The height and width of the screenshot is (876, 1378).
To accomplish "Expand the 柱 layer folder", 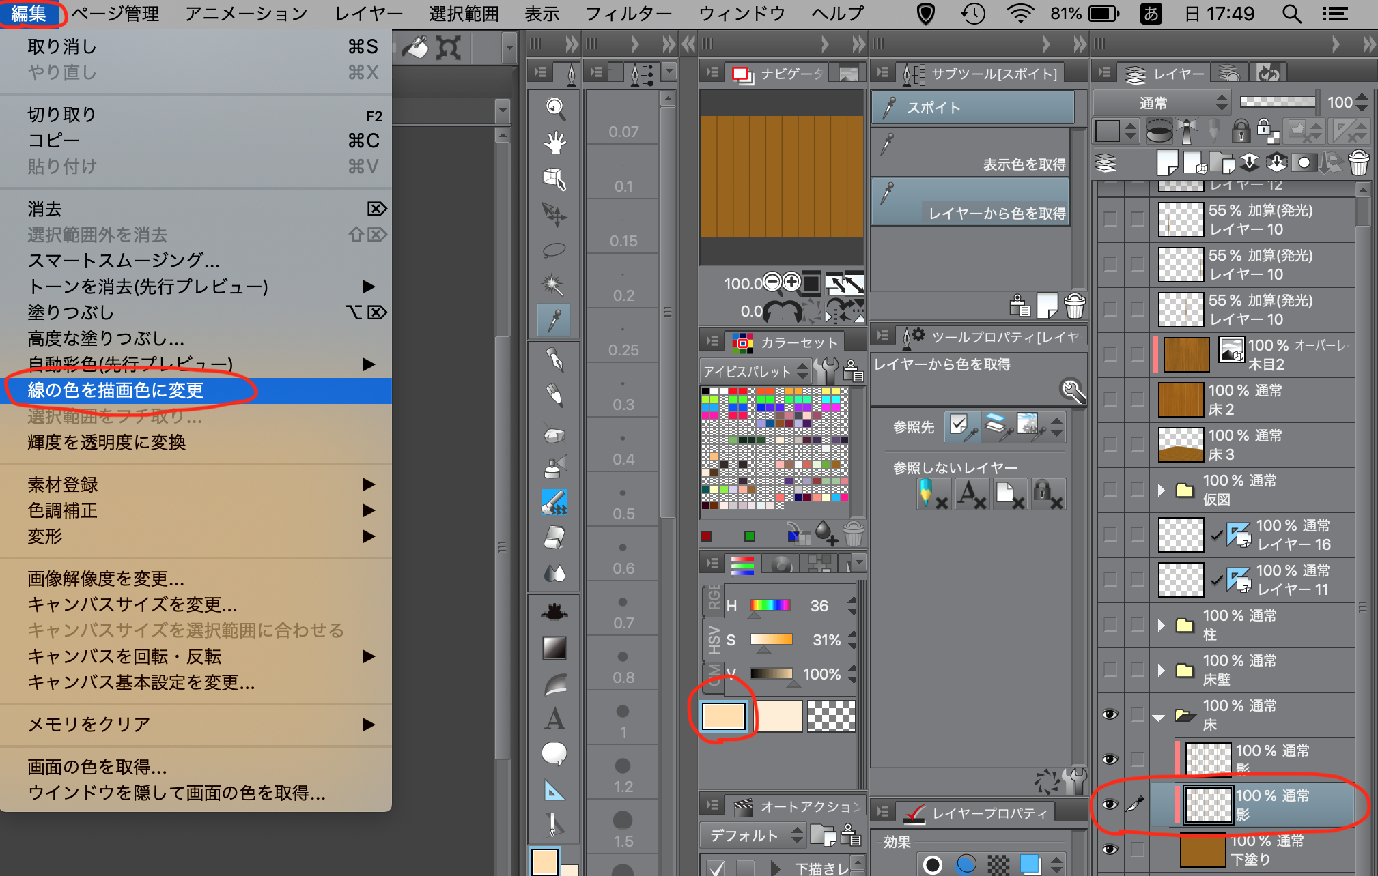I will [x=1161, y=624].
